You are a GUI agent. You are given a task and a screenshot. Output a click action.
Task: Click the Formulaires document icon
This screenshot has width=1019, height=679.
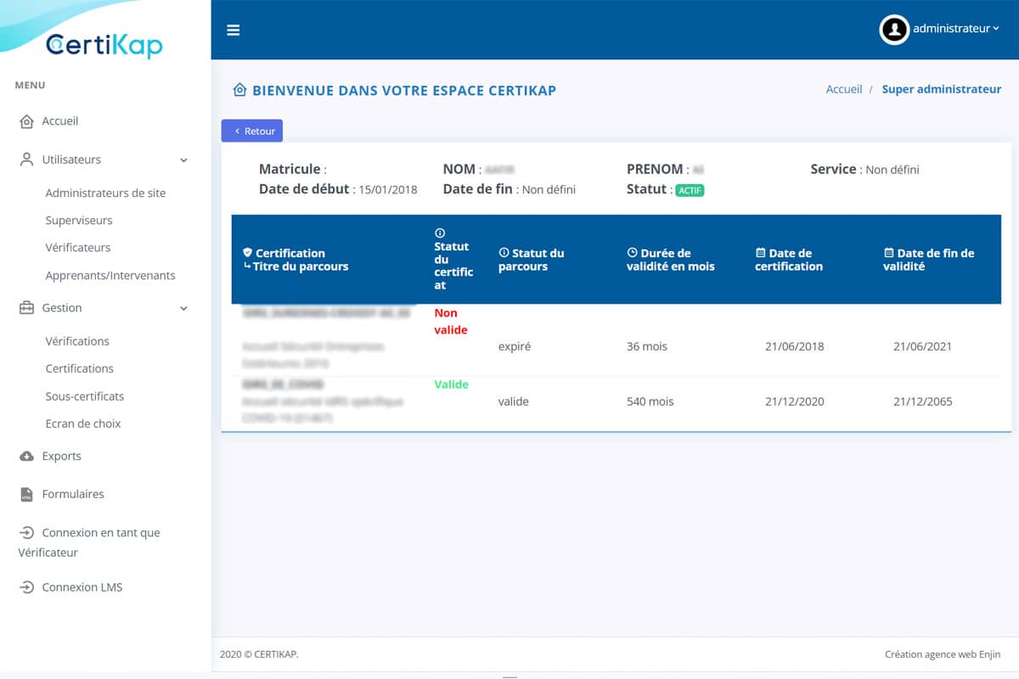tap(26, 494)
